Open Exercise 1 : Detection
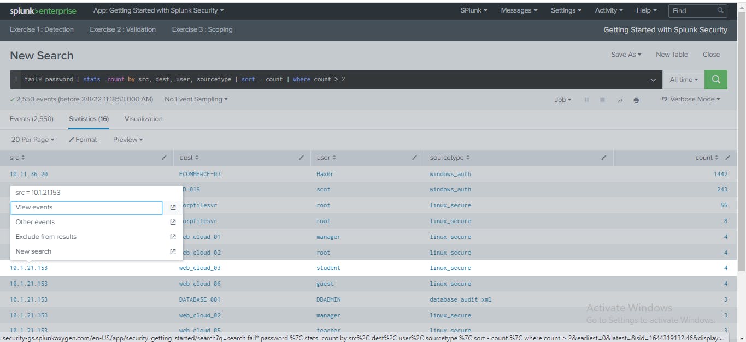This screenshot has height=342, width=746. point(42,29)
